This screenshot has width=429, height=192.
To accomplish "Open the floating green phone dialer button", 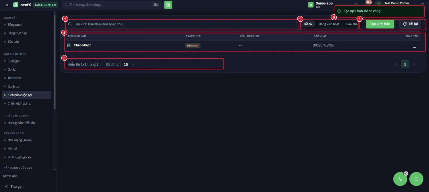I will (400, 179).
